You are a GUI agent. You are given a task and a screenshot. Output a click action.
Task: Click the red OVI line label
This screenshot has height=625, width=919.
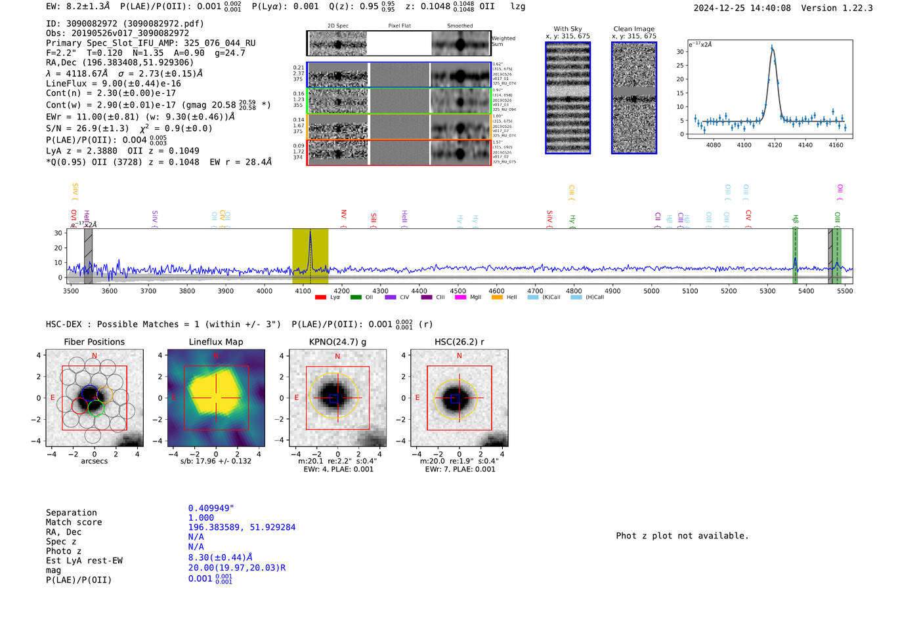point(74,218)
